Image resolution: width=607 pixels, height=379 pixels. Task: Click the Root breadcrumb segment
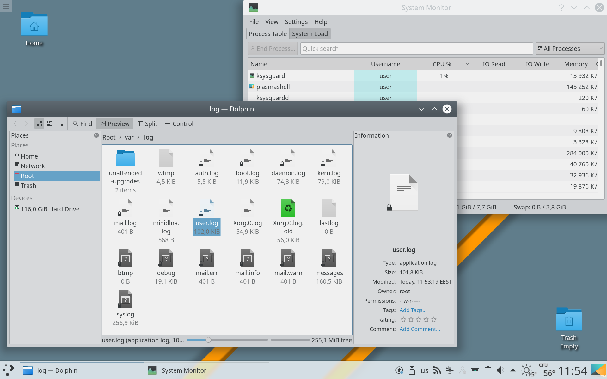click(109, 137)
